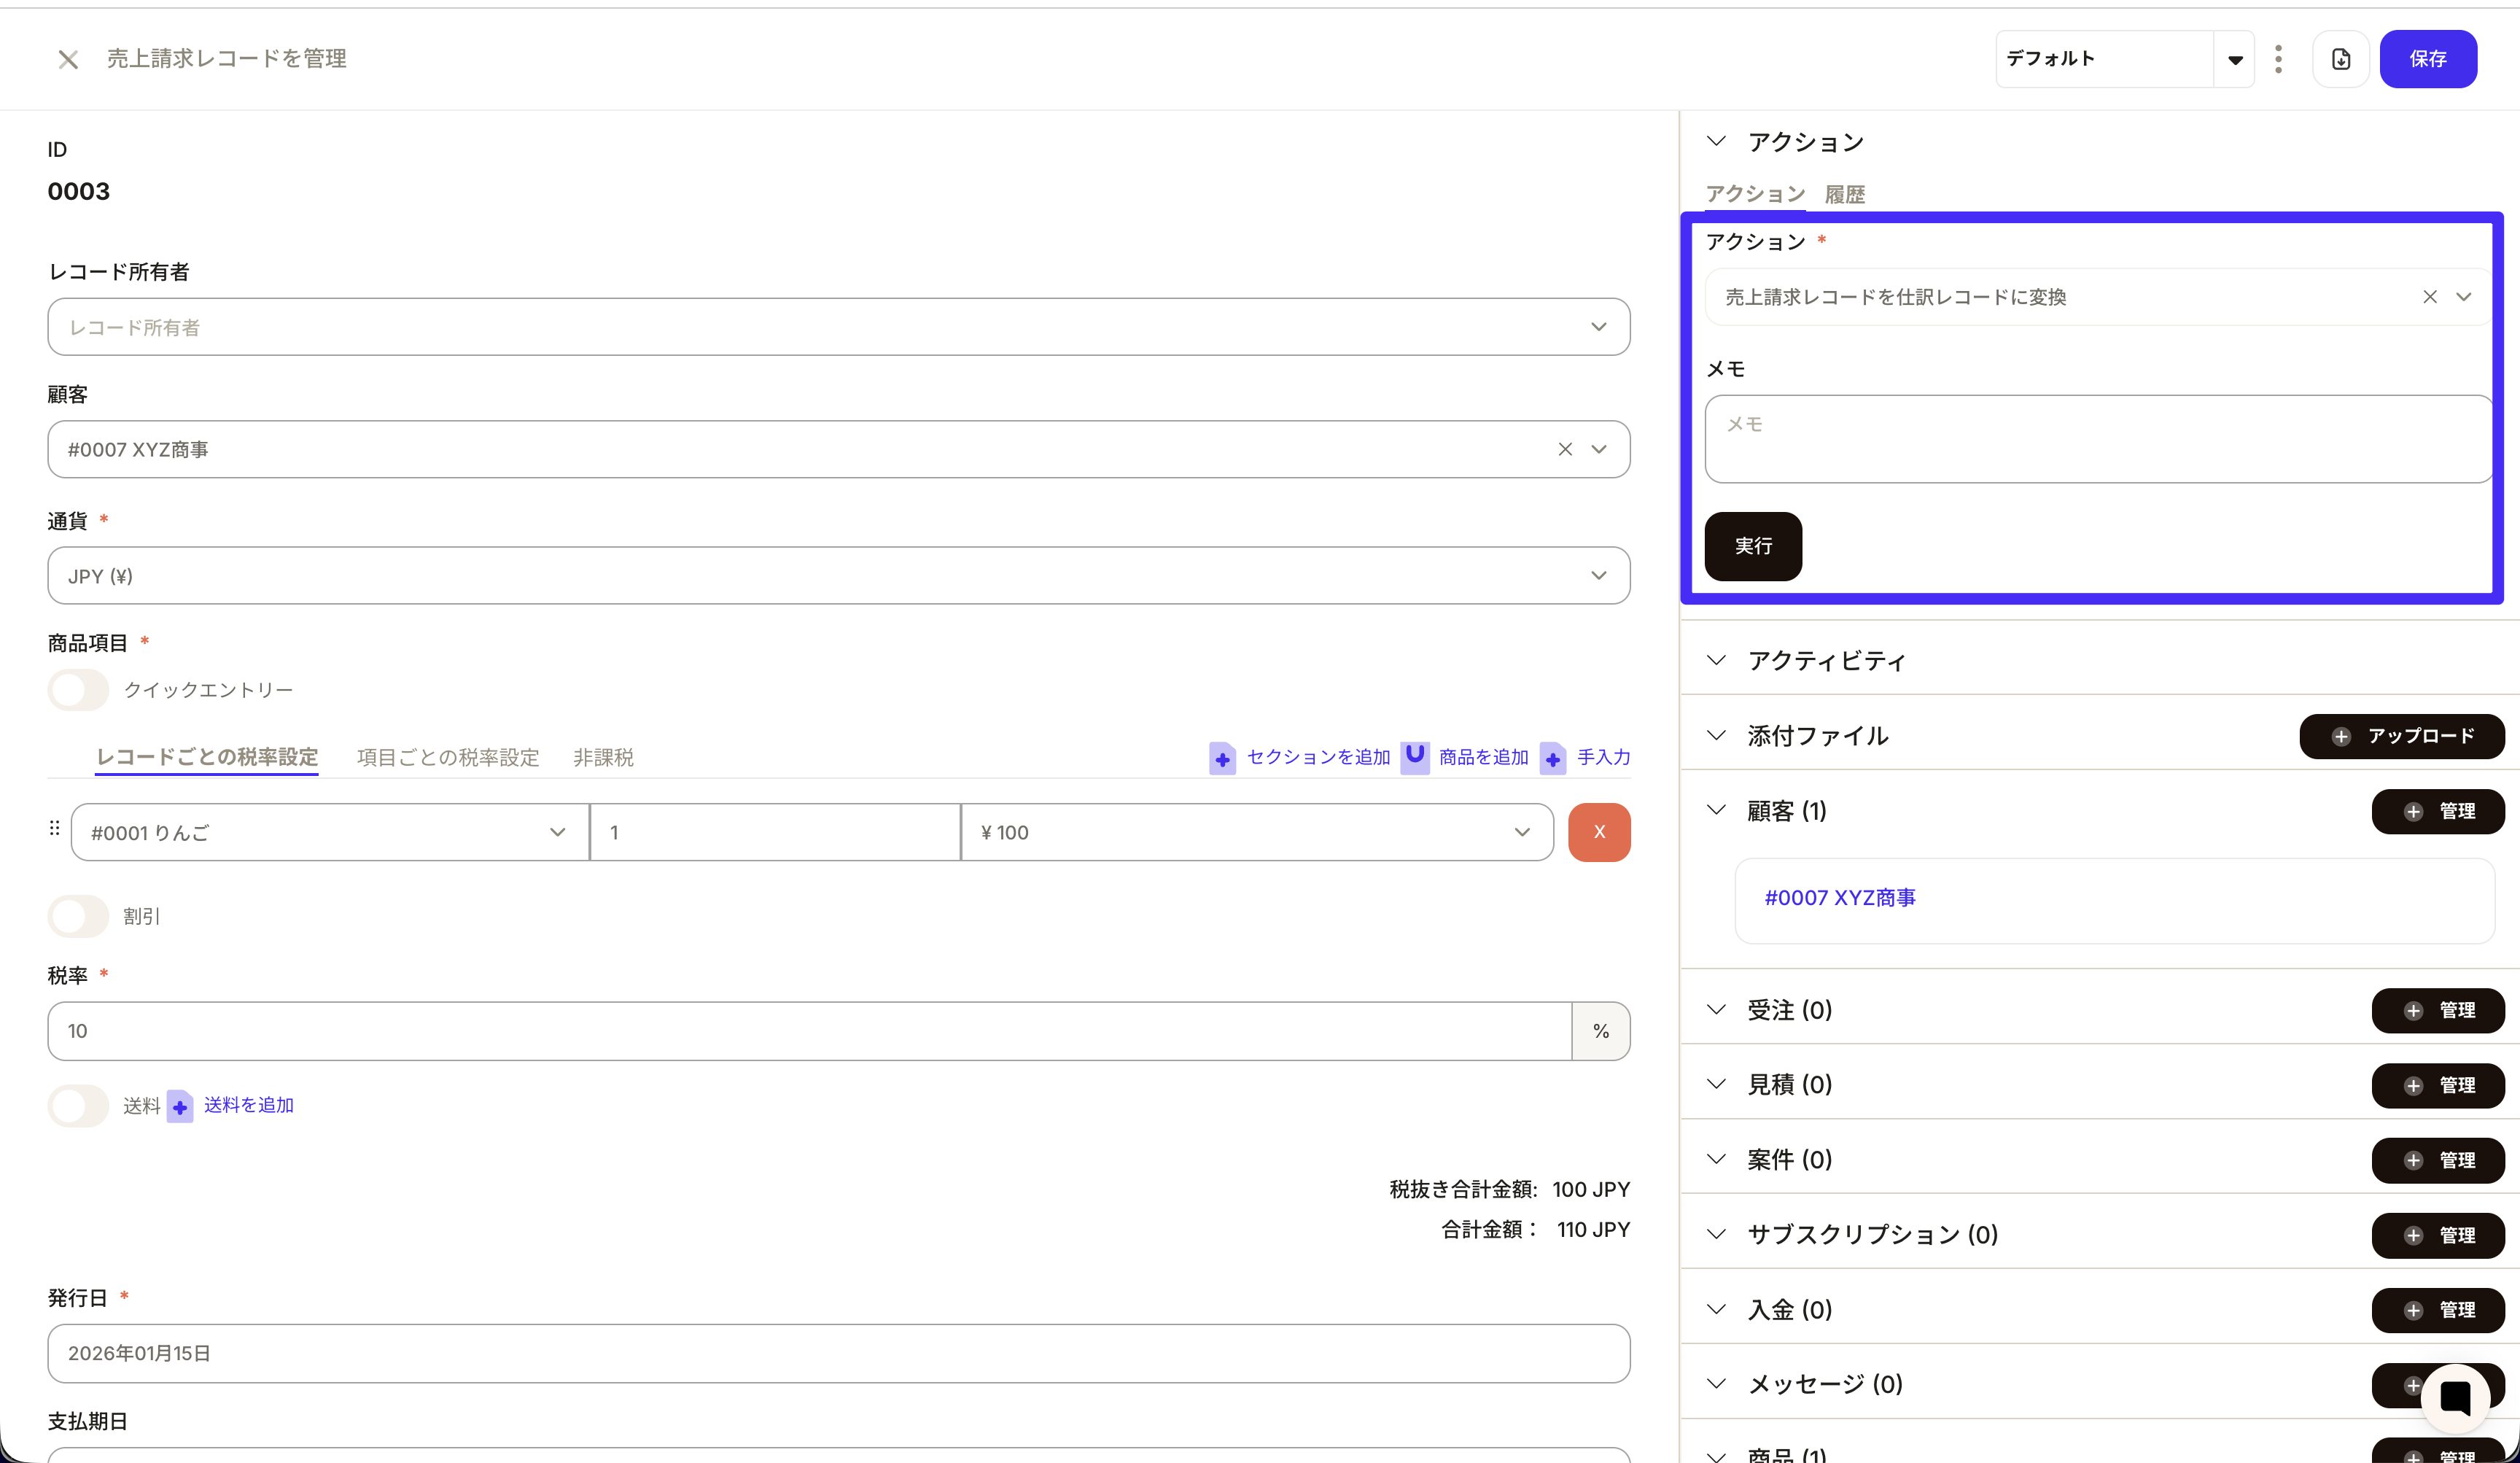Select the 項目ごとの税率設定 tab

click(x=447, y=757)
